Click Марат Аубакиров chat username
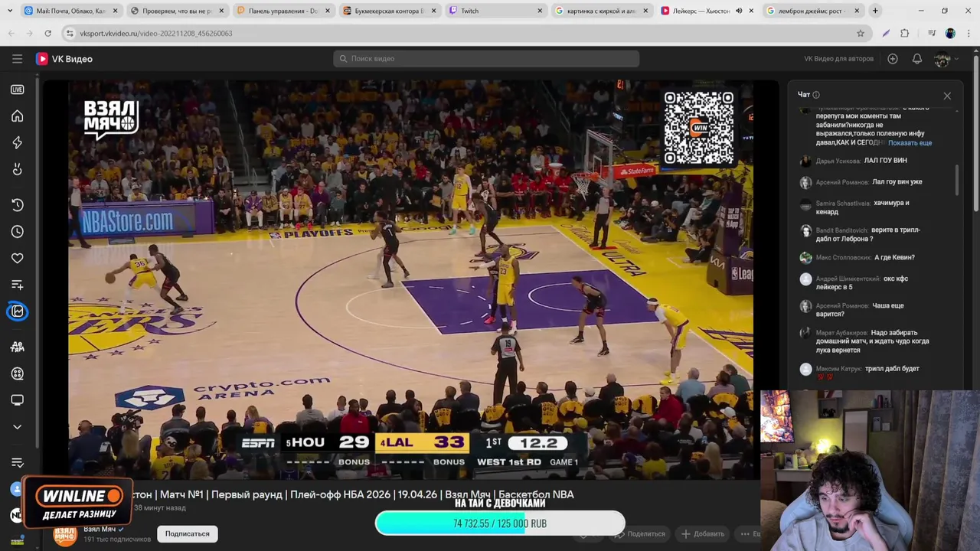This screenshot has width=980, height=551. (x=841, y=333)
